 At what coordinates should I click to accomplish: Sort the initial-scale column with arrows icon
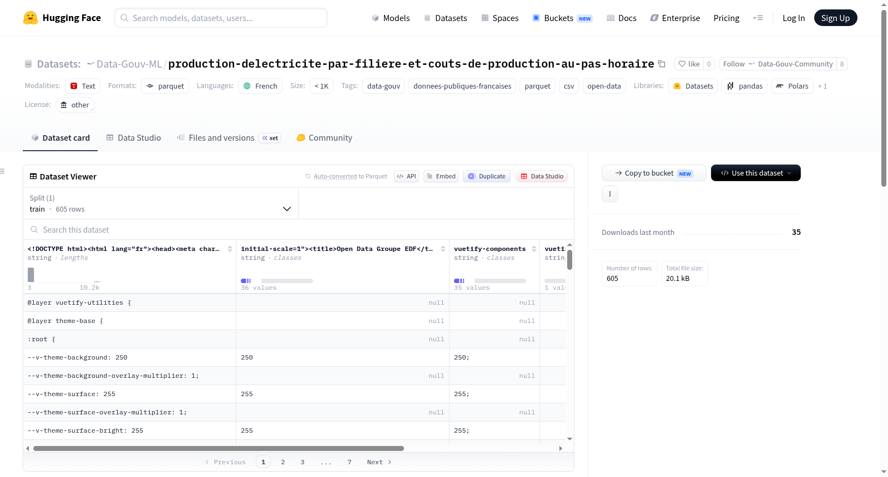pyautogui.click(x=443, y=249)
